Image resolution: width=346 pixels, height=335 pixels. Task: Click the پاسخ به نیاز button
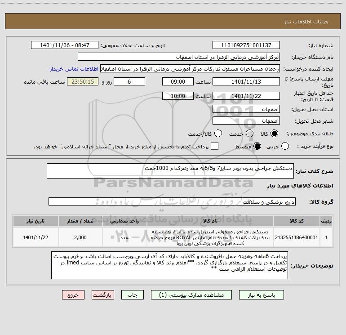(x=262, y=295)
